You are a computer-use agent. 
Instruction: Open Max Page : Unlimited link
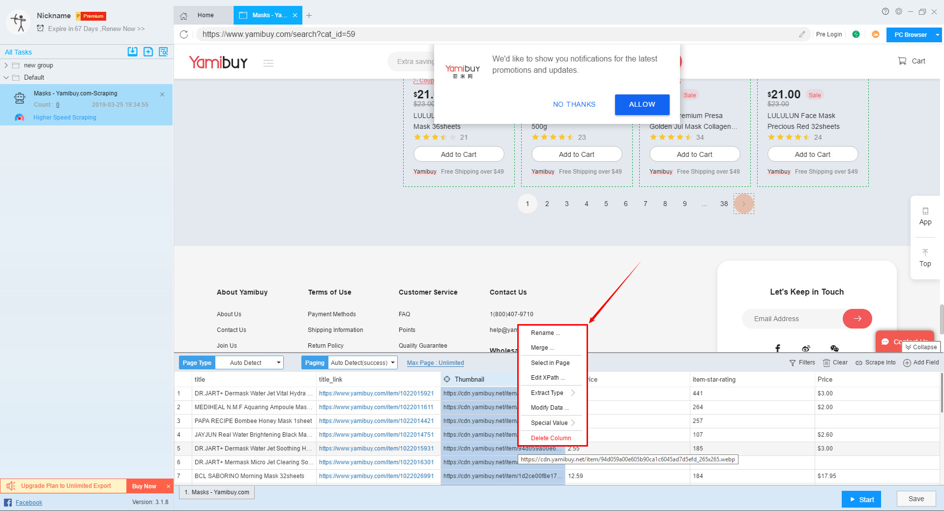pos(436,363)
